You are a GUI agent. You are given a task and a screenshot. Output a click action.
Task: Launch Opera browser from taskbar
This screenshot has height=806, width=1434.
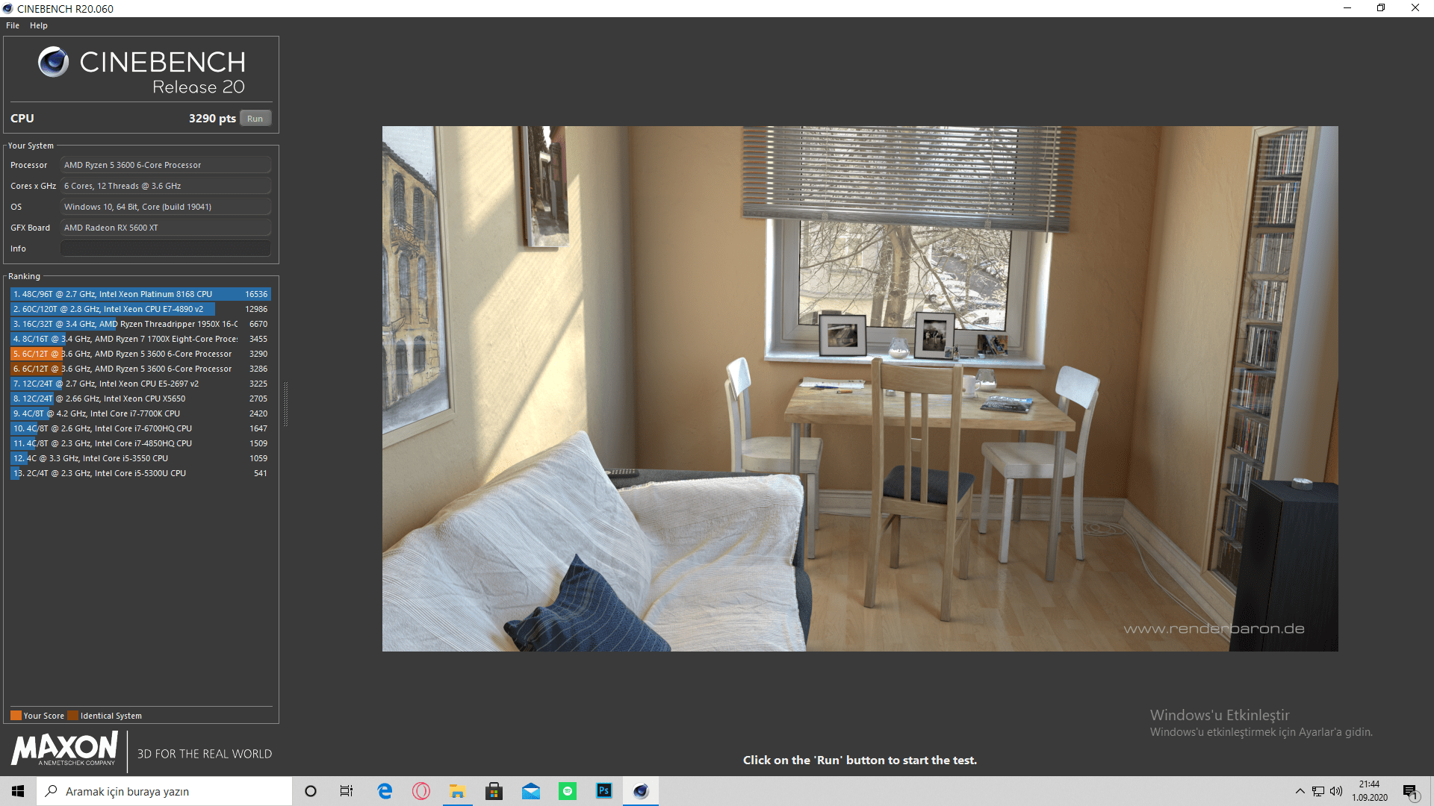click(421, 791)
